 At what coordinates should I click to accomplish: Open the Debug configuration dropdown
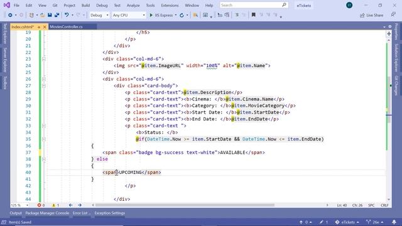[99, 15]
